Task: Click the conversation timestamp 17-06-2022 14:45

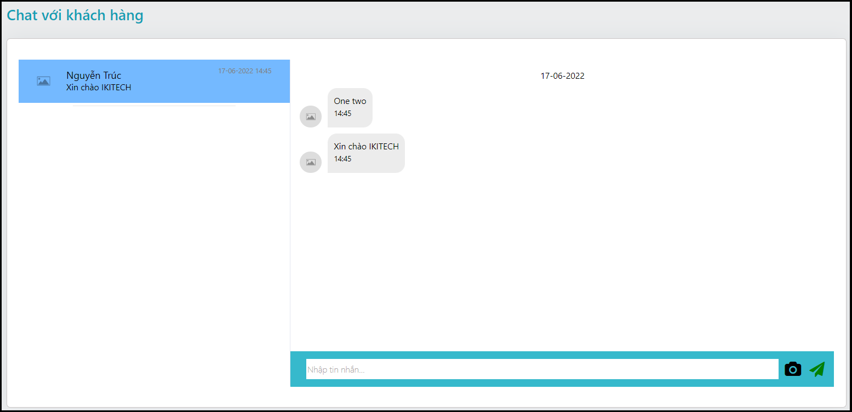Action: pyautogui.click(x=244, y=71)
